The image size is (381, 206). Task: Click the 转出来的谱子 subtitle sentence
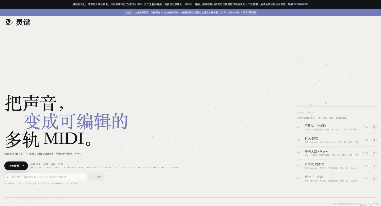coord(43,154)
